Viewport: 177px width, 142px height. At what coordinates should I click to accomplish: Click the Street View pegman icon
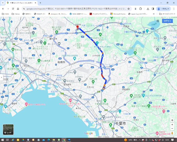pos(172,133)
